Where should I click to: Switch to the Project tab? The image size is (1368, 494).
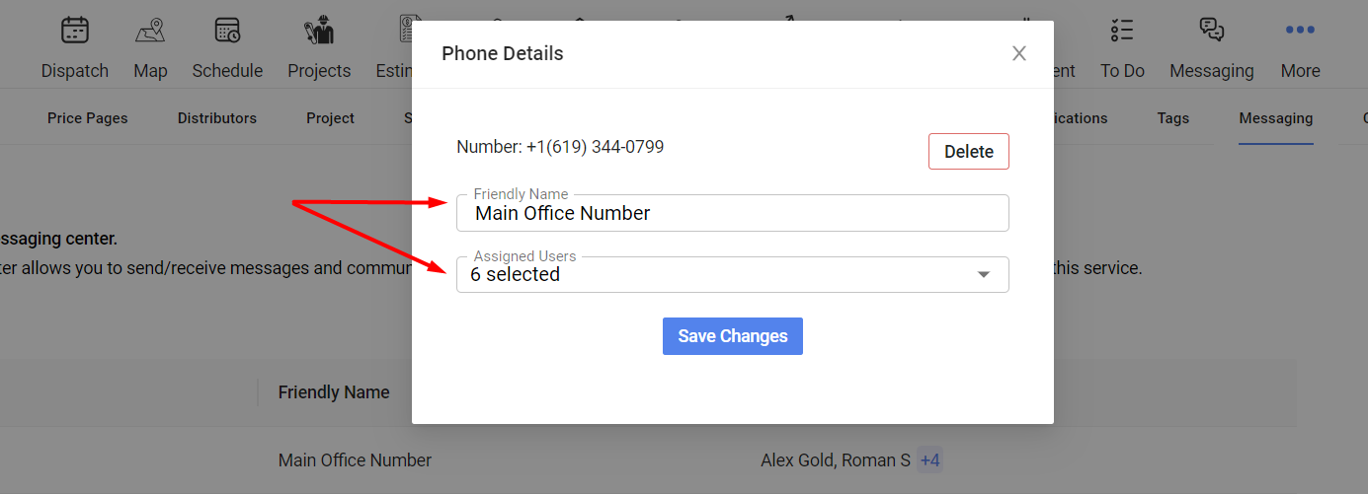[330, 118]
